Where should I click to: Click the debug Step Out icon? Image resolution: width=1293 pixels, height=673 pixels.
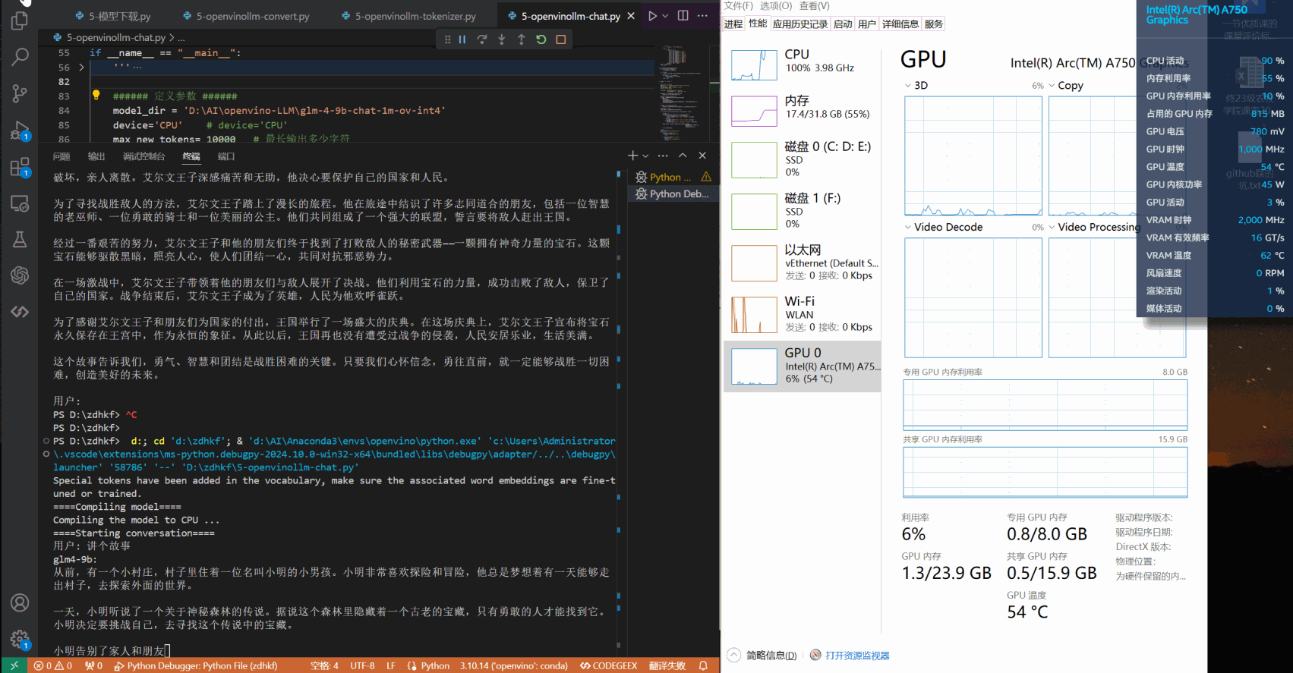click(x=522, y=39)
